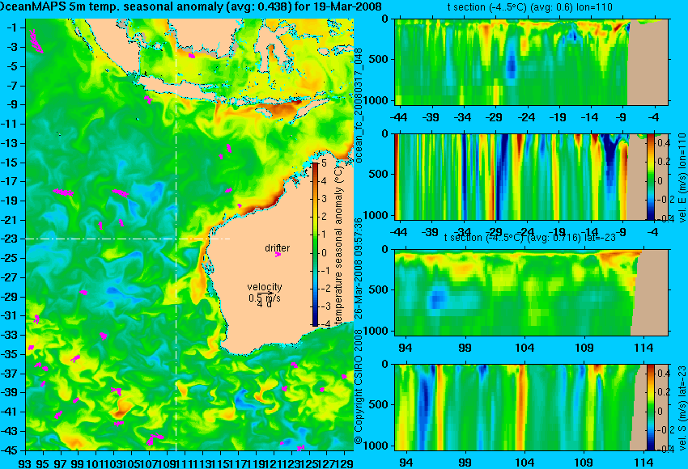Click '1000' depth tick of the vel. E section
The image size is (688, 469).
[x=376, y=215]
